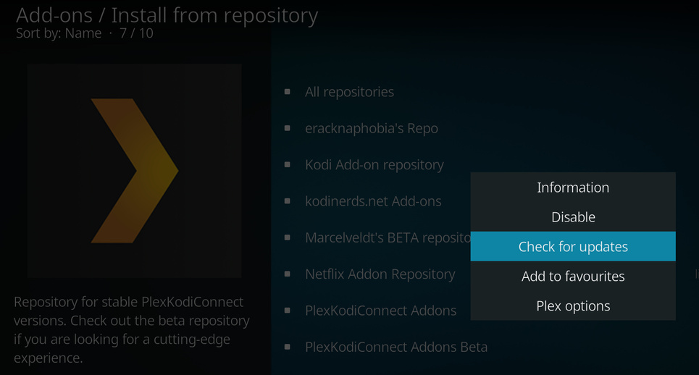Click the Plex chevron logo thumbnail
This screenshot has height=375, width=699.
click(x=135, y=171)
